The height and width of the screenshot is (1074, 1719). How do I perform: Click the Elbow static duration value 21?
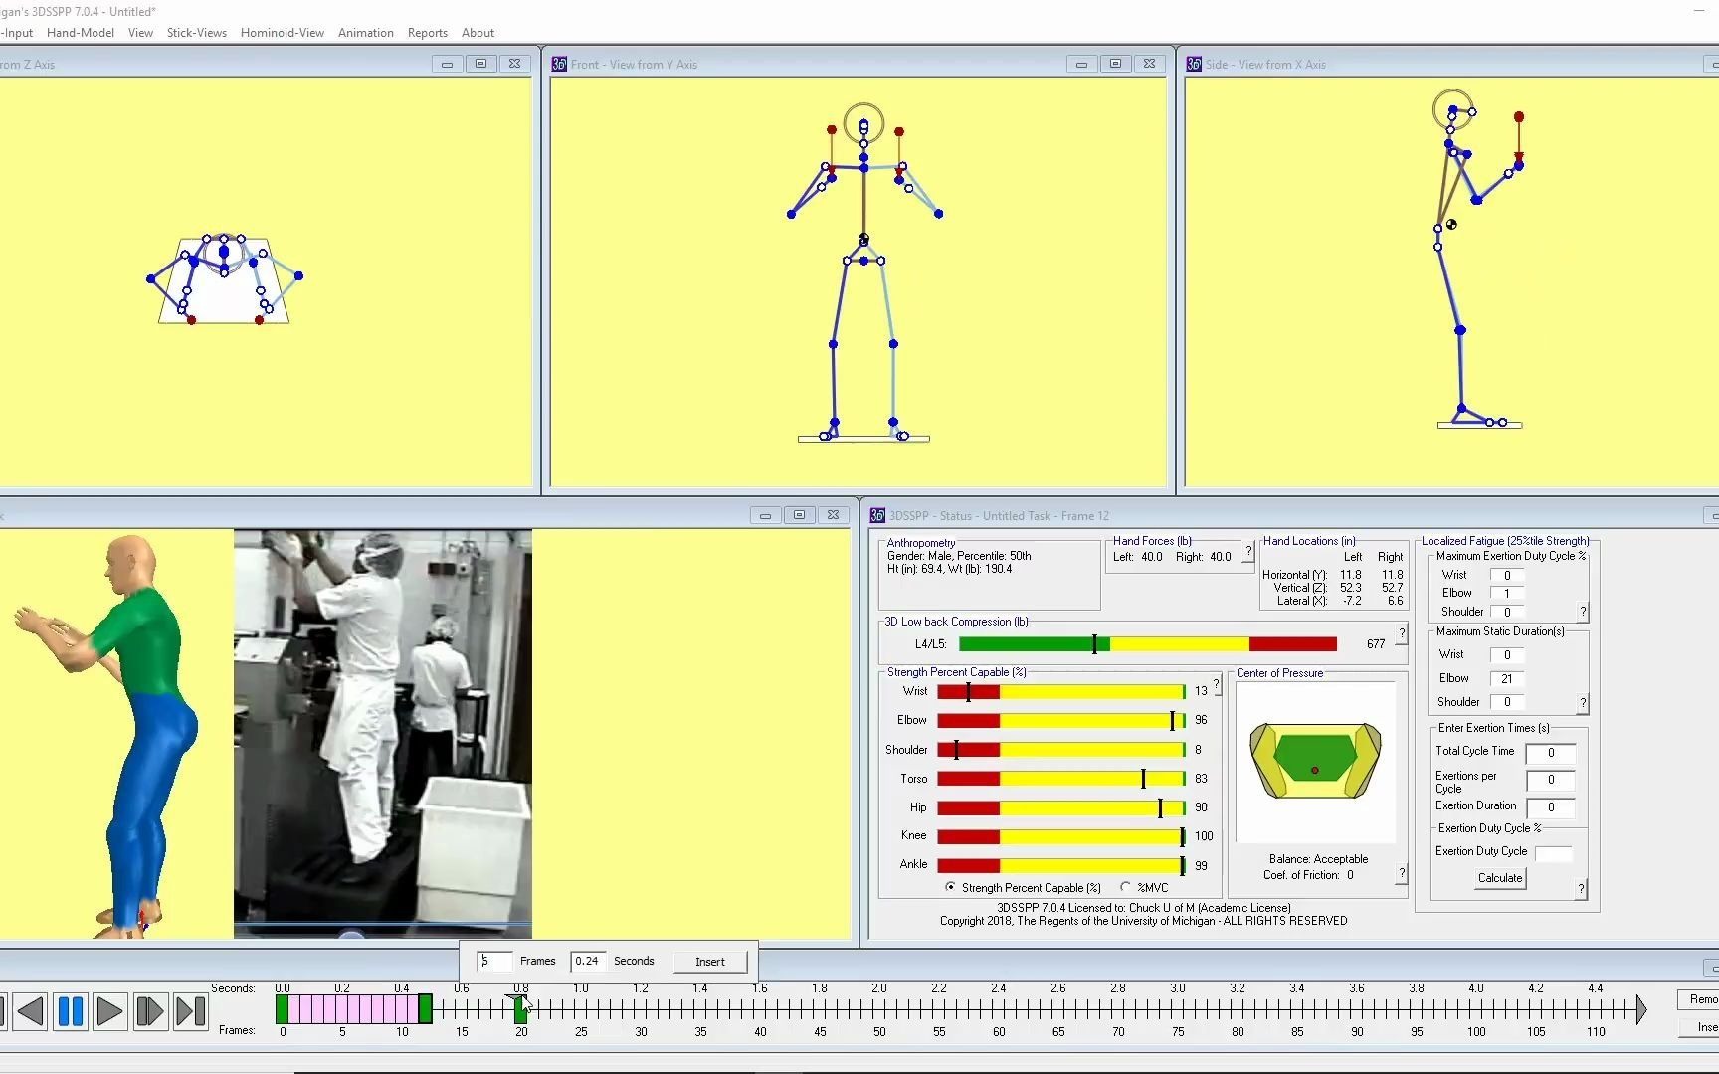[x=1507, y=679]
